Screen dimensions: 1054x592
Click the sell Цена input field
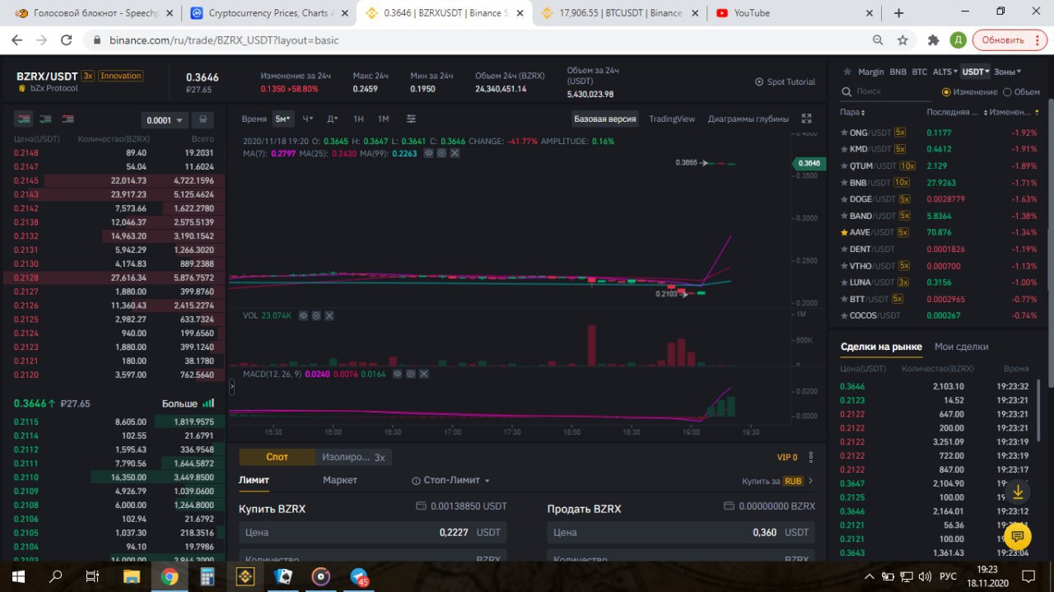pos(681,533)
